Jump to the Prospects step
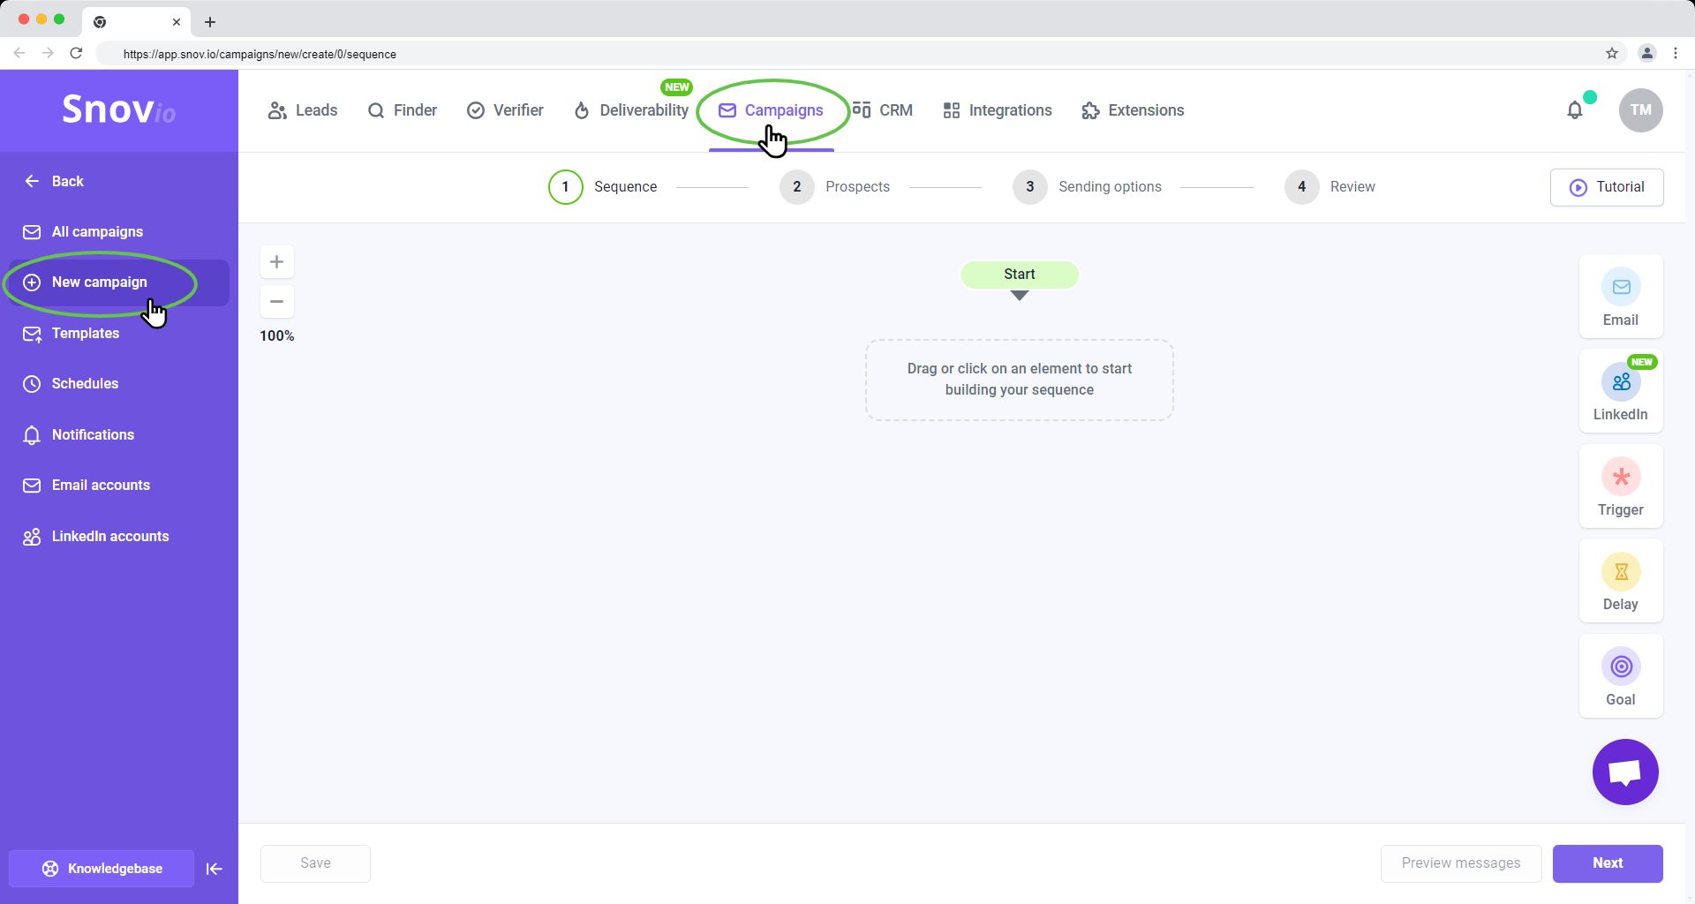This screenshot has width=1695, height=904. 834,187
